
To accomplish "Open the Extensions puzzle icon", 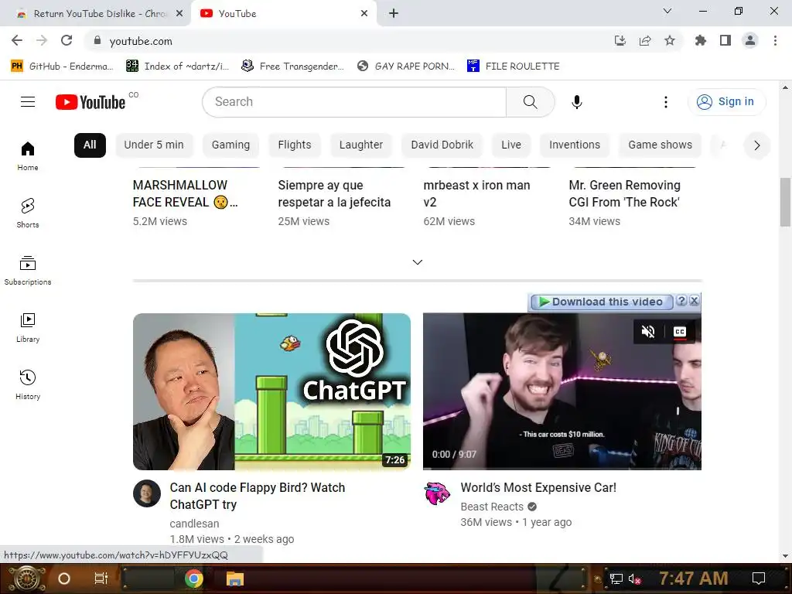I will click(700, 40).
